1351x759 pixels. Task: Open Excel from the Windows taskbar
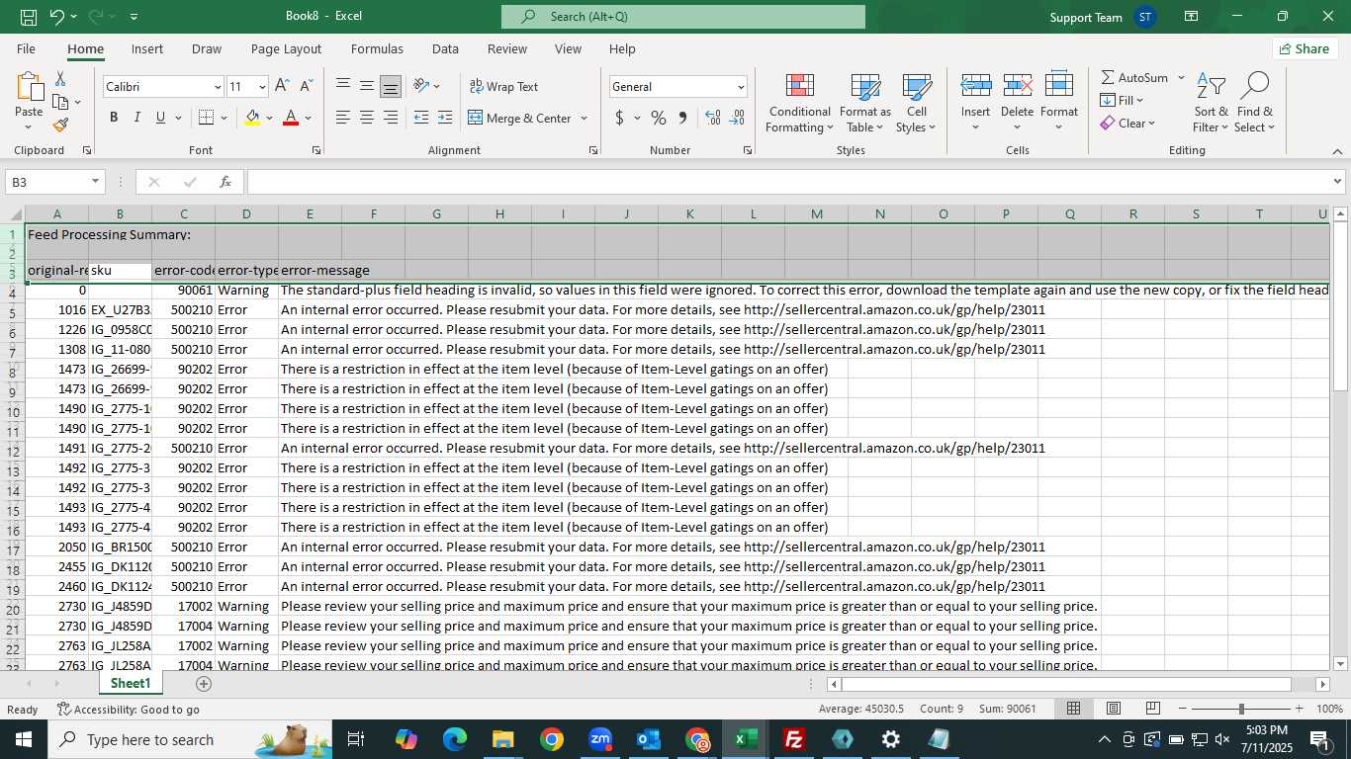(745, 738)
